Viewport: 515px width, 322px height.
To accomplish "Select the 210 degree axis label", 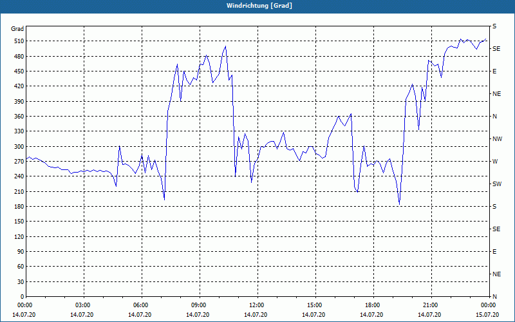I will [x=19, y=191].
